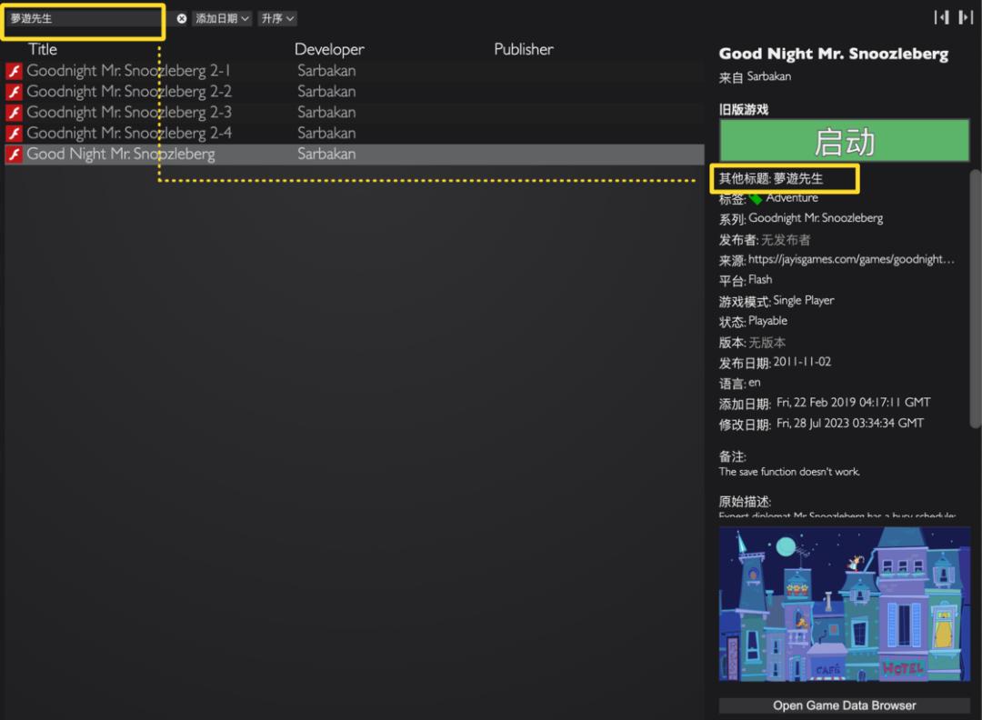Click the status value Playable
This screenshot has height=720, width=982.
click(x=767, y=321)
